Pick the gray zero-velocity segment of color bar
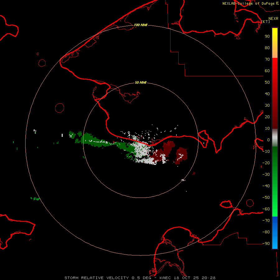 point(275,138)
